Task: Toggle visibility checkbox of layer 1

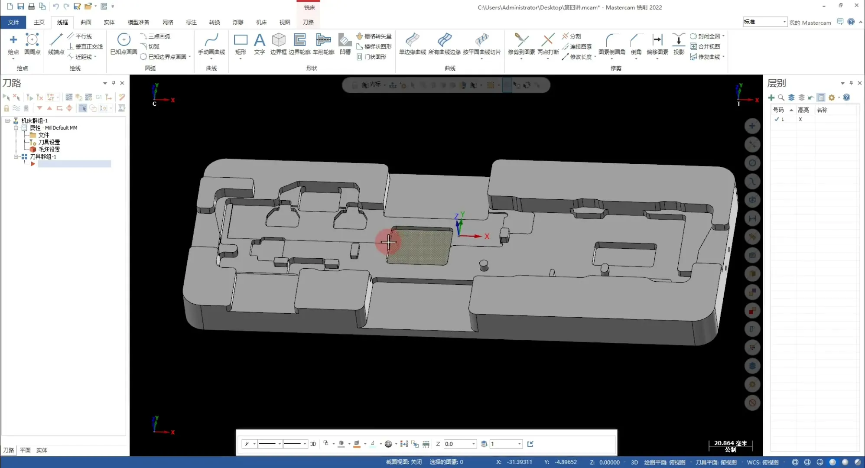Action: click(x=777, y=119)
